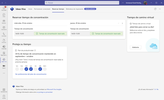This screenshot has height=100, width=164.
Task: Click the user profile avatar
Action: point(145,3)
